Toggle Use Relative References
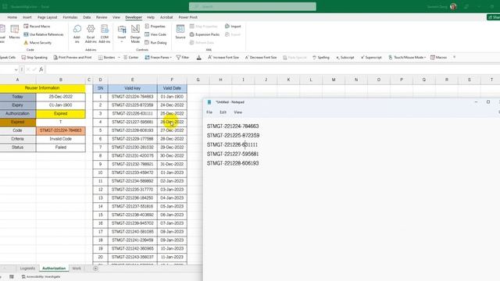The width and height of the screenshot is (500, 281). click(44, 34)
